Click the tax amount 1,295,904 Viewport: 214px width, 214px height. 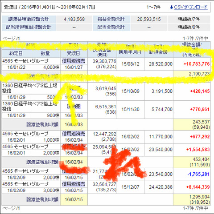pyautogui.click(x=199, y=197)
